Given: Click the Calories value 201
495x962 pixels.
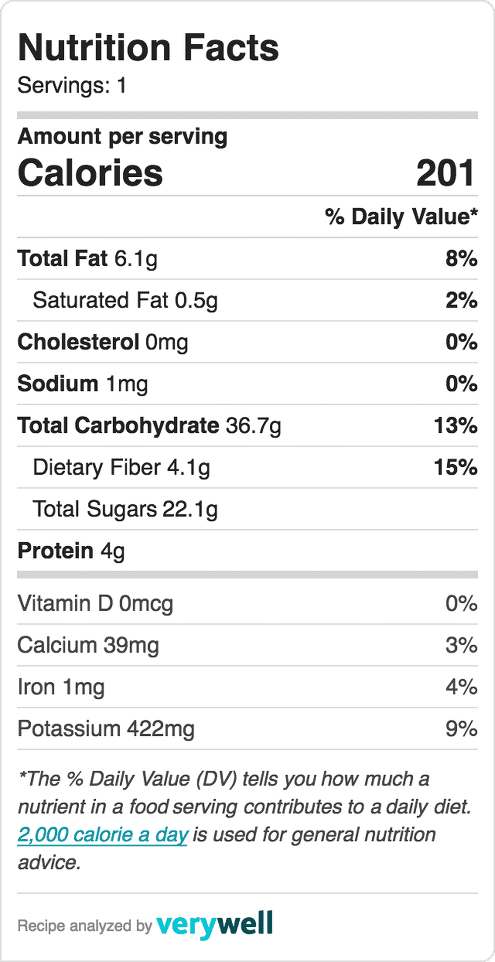Looking at the screenshot, I should pyautogui.click(x=445, y=173).
